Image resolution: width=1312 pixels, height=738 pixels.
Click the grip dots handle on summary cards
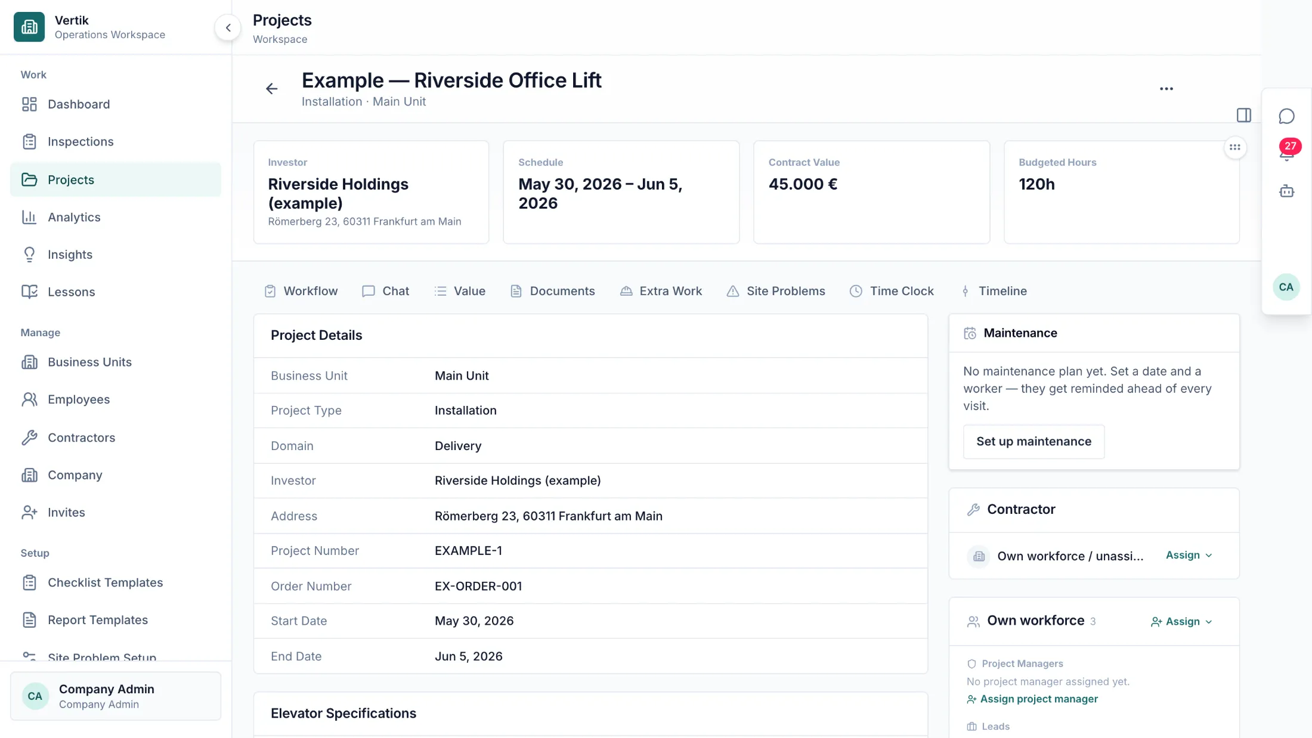[1234, 147]
